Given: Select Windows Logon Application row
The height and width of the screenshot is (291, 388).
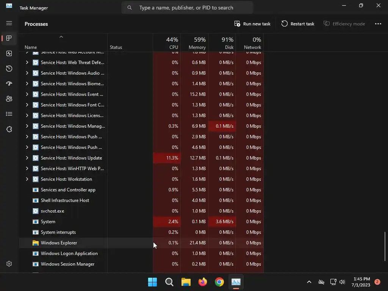Looking at the screenshot, I should [x=141, y=253].
